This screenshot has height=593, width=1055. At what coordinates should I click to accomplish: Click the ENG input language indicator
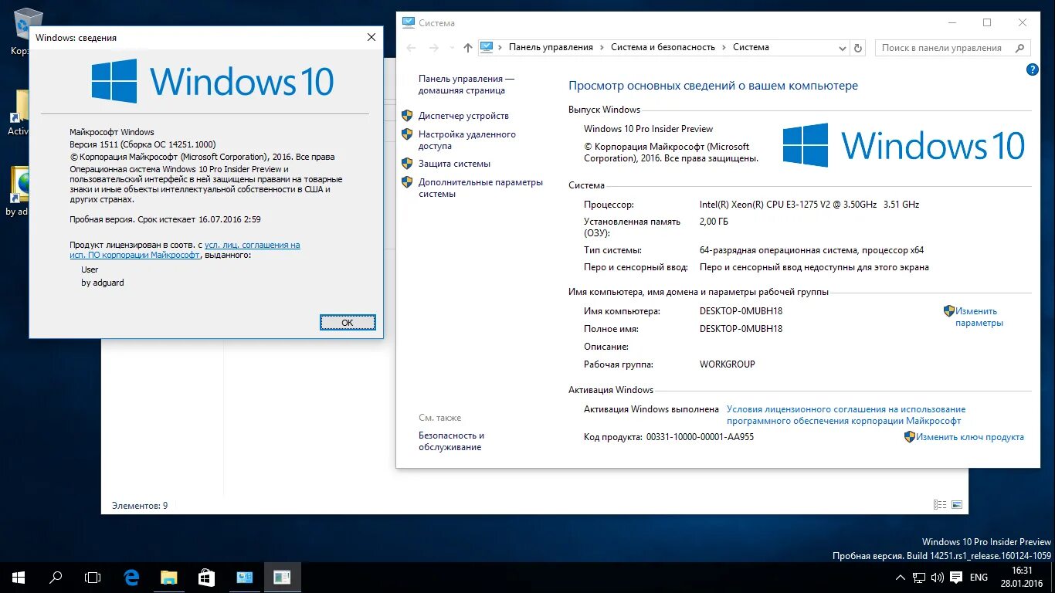979,578
